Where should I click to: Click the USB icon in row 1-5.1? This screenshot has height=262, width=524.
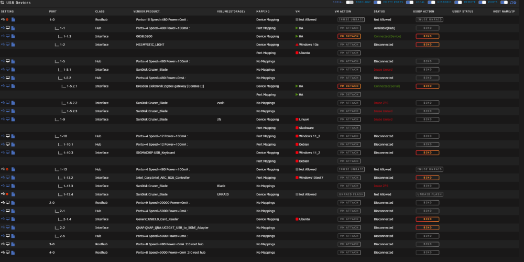3,70
